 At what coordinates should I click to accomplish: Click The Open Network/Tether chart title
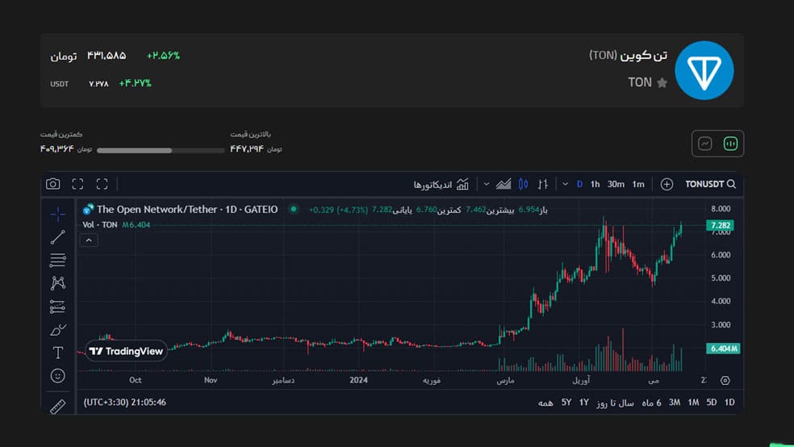(x=187, y=209)
